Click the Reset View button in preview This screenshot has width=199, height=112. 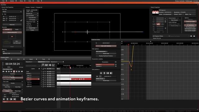[32, 28]
